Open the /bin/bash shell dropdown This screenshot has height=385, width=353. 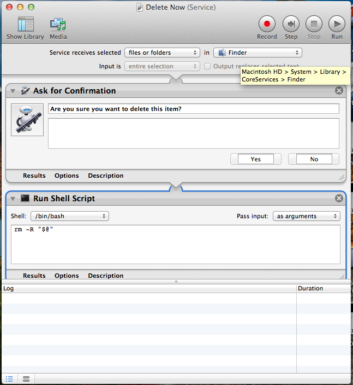[x=70, y=216]
